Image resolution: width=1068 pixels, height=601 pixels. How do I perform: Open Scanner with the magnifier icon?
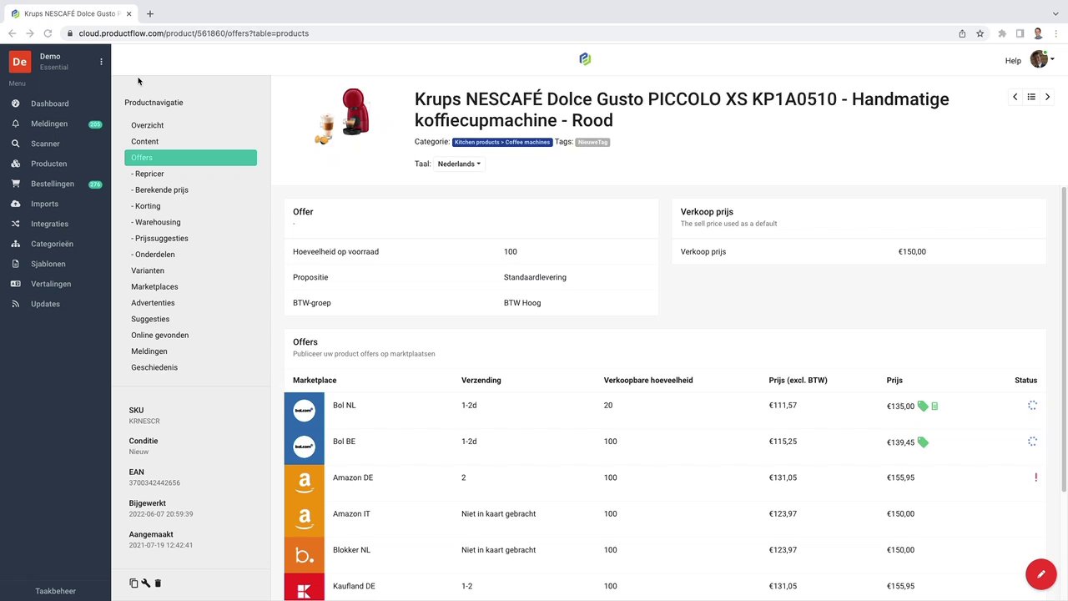point(16,144)
